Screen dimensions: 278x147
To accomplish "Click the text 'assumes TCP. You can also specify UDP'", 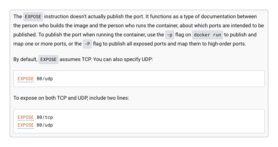I will [106, 59].
